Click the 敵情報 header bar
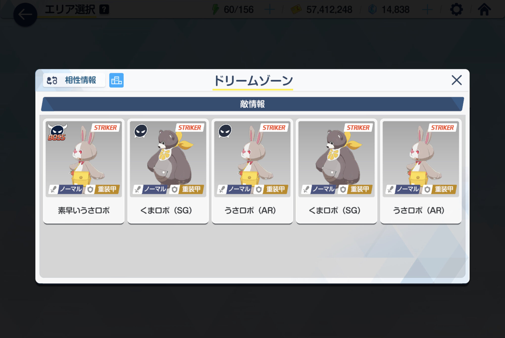Screen dimensions: 505x338 point(252,104)
